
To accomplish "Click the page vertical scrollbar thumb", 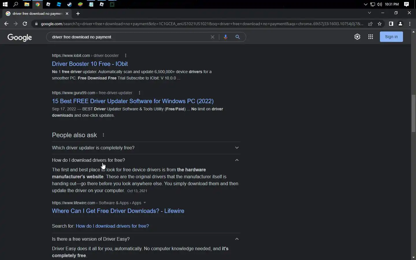I will [413, 113].
